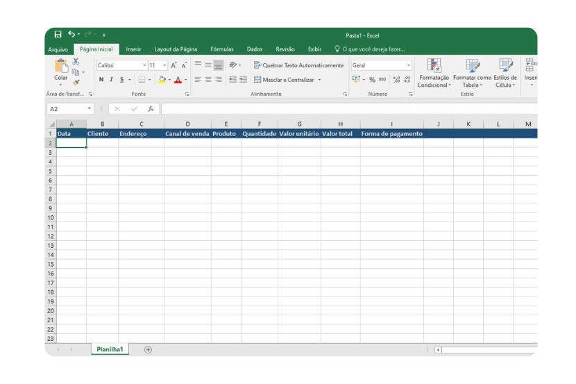Viewport: 576px width, 384px height.
Task: Click the 'Canal de venda' header cell
Action: pos(187,134)
